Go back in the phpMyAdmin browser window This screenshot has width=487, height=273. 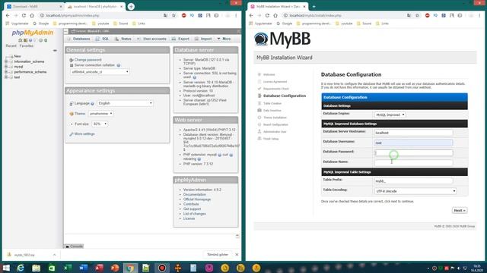8,15
